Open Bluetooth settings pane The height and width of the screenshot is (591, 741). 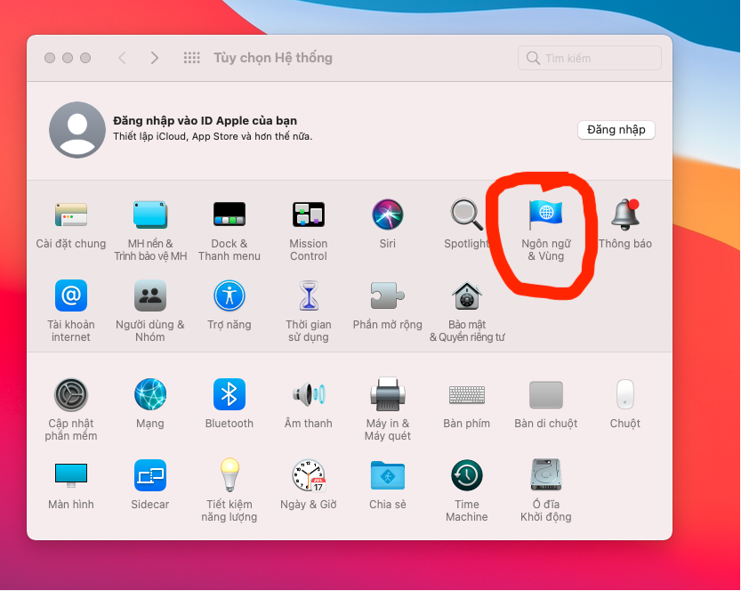(x=229, y=394)
